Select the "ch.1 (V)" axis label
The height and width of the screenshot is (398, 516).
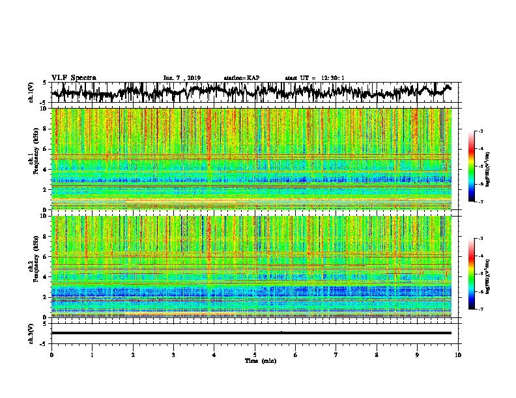31,92
